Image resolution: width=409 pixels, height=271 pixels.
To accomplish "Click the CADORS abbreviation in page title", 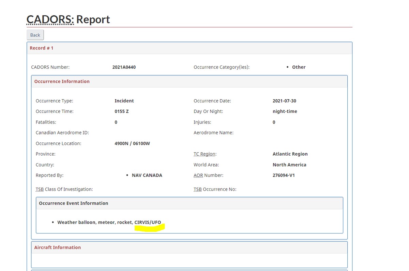I will (x=50, y=19).
